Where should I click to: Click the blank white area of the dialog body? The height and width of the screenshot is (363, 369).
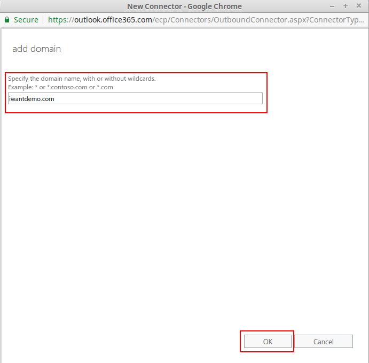(x=184, y=214)
